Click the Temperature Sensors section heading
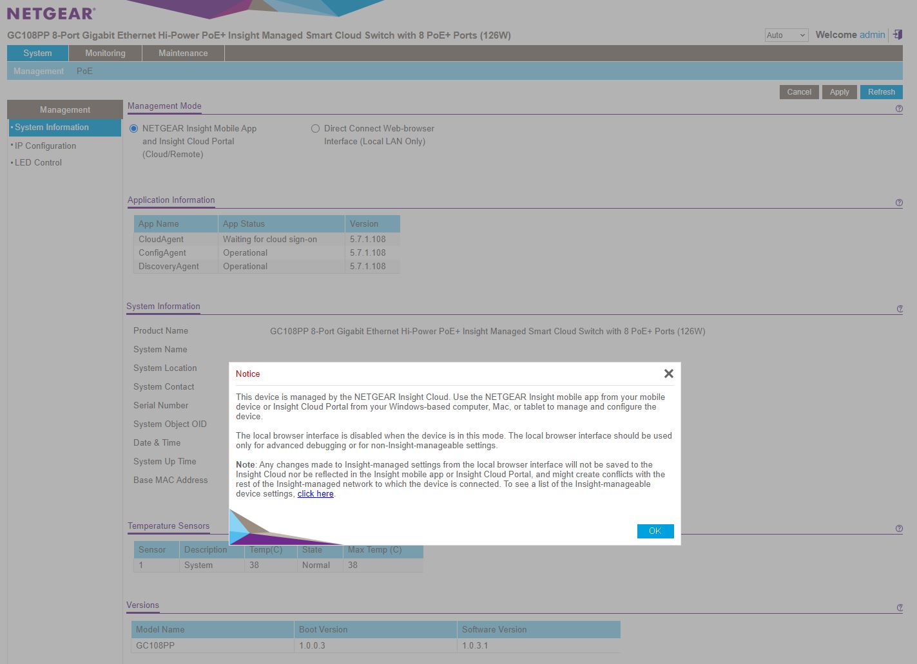 point(168,526)
